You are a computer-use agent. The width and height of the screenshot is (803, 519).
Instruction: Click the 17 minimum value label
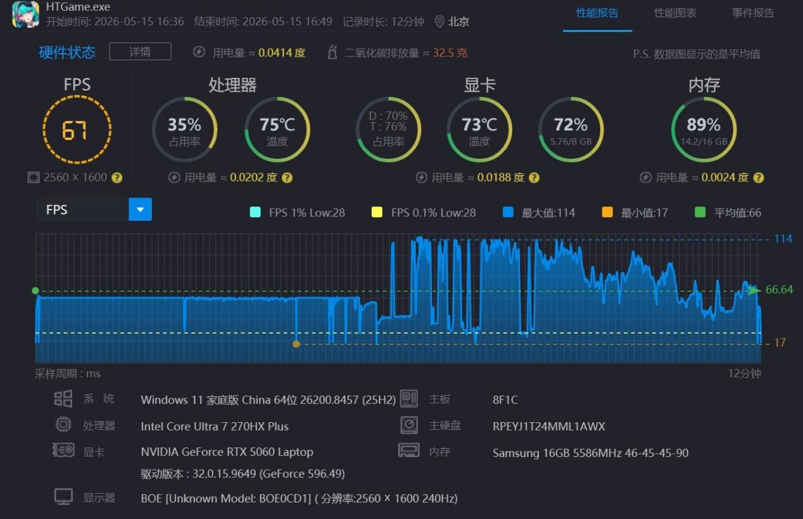[780, 343]
